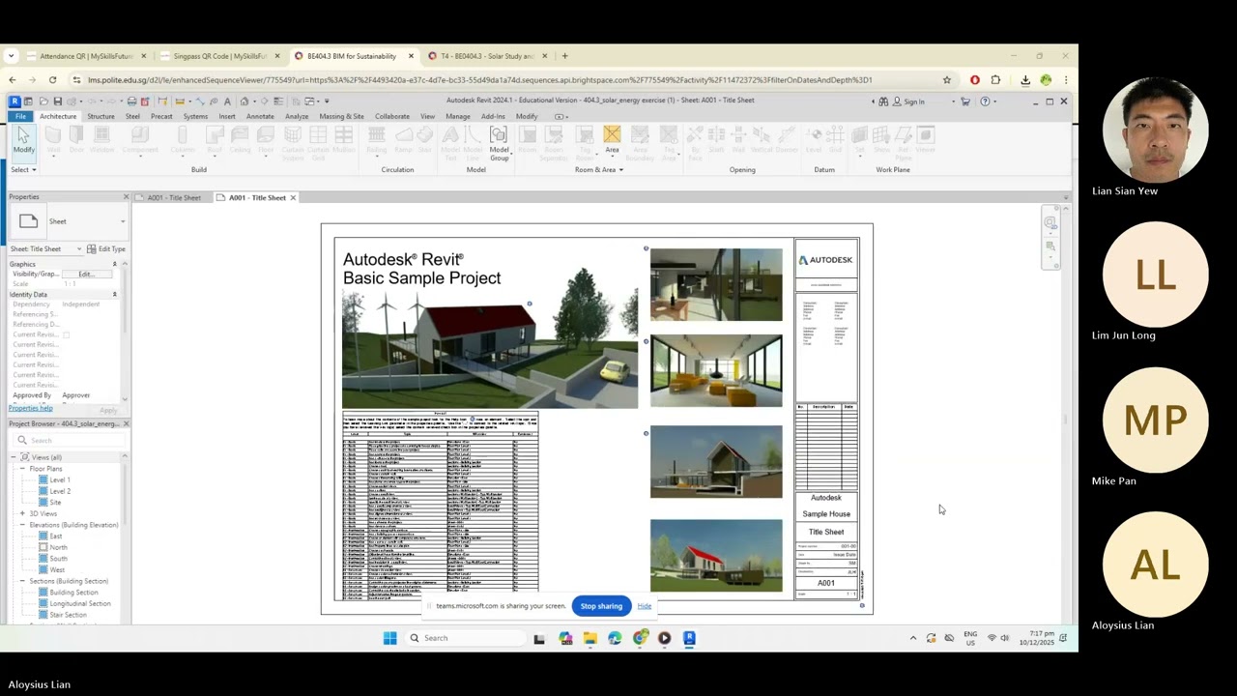Select the Column tool
The image size is (1237, 696).
coord(183,141)
